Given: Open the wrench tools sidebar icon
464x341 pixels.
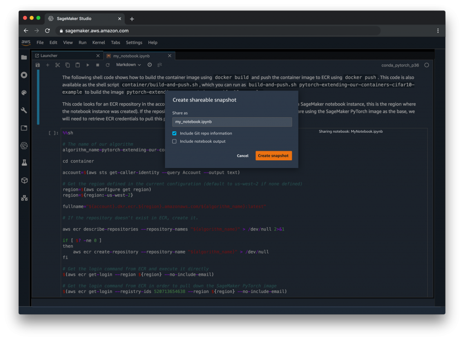Looking at the screenshot, I should 24,110.
